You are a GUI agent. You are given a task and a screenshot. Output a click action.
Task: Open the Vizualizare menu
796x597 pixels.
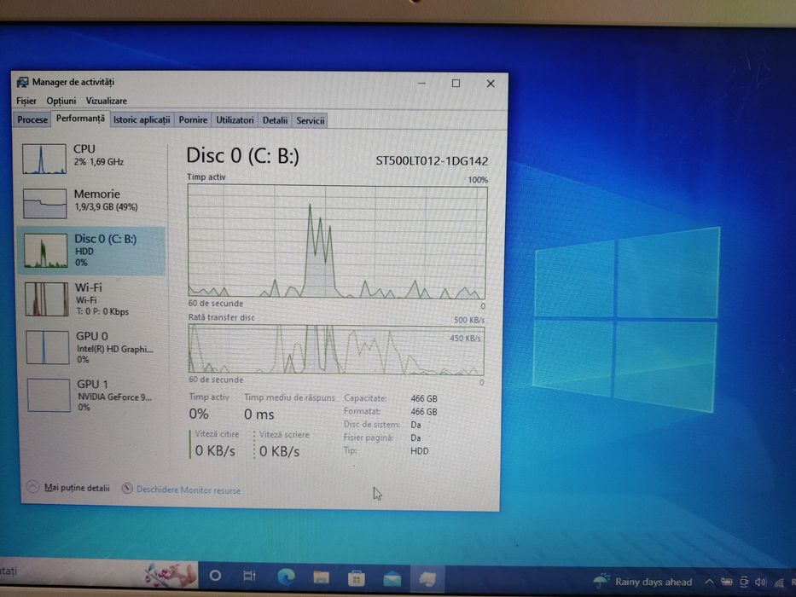click(x=106, y=101)
